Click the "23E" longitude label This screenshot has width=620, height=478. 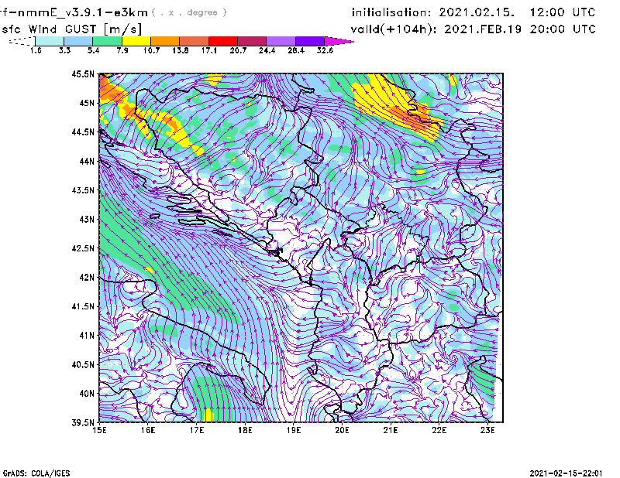click(x=487, y=430)
